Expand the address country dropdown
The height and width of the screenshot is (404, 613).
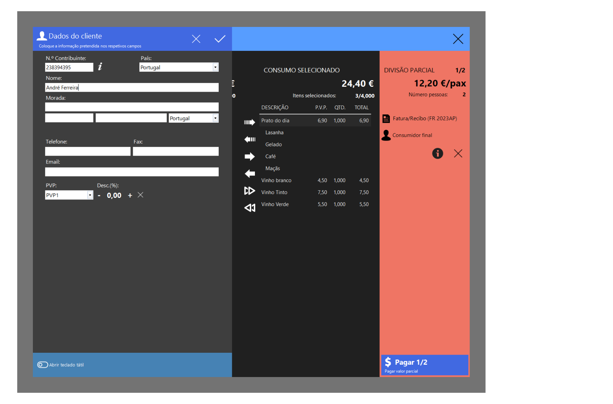[x=215, y=118]
